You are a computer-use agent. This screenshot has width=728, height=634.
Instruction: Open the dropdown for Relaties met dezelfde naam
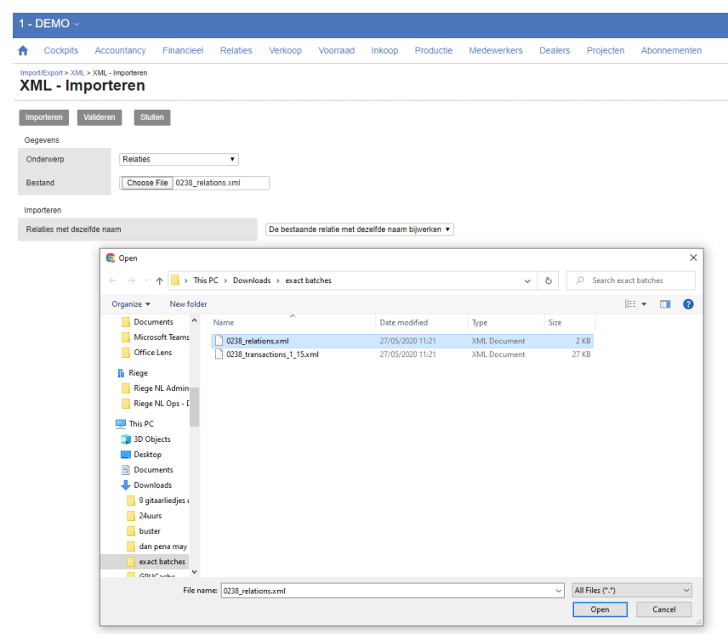click(360, 229)
